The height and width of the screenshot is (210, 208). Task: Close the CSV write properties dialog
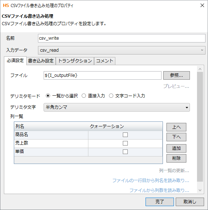pos(202,6)
